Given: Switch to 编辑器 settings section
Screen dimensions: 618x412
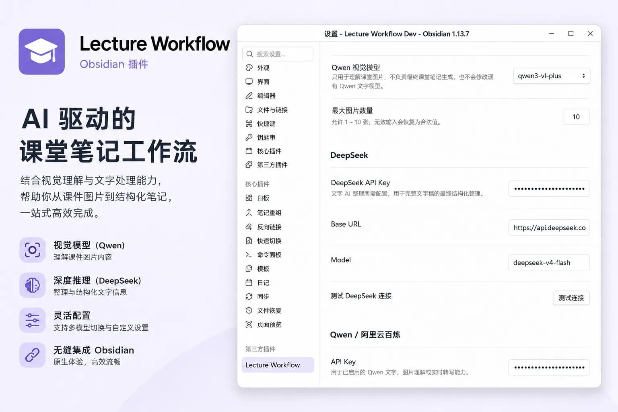Looking at the screenshot, I should (278, 96).
